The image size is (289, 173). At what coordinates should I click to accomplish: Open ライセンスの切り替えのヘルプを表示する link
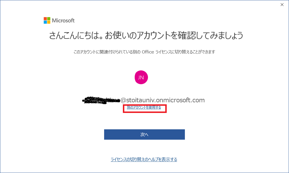click(x=144, y=159)
